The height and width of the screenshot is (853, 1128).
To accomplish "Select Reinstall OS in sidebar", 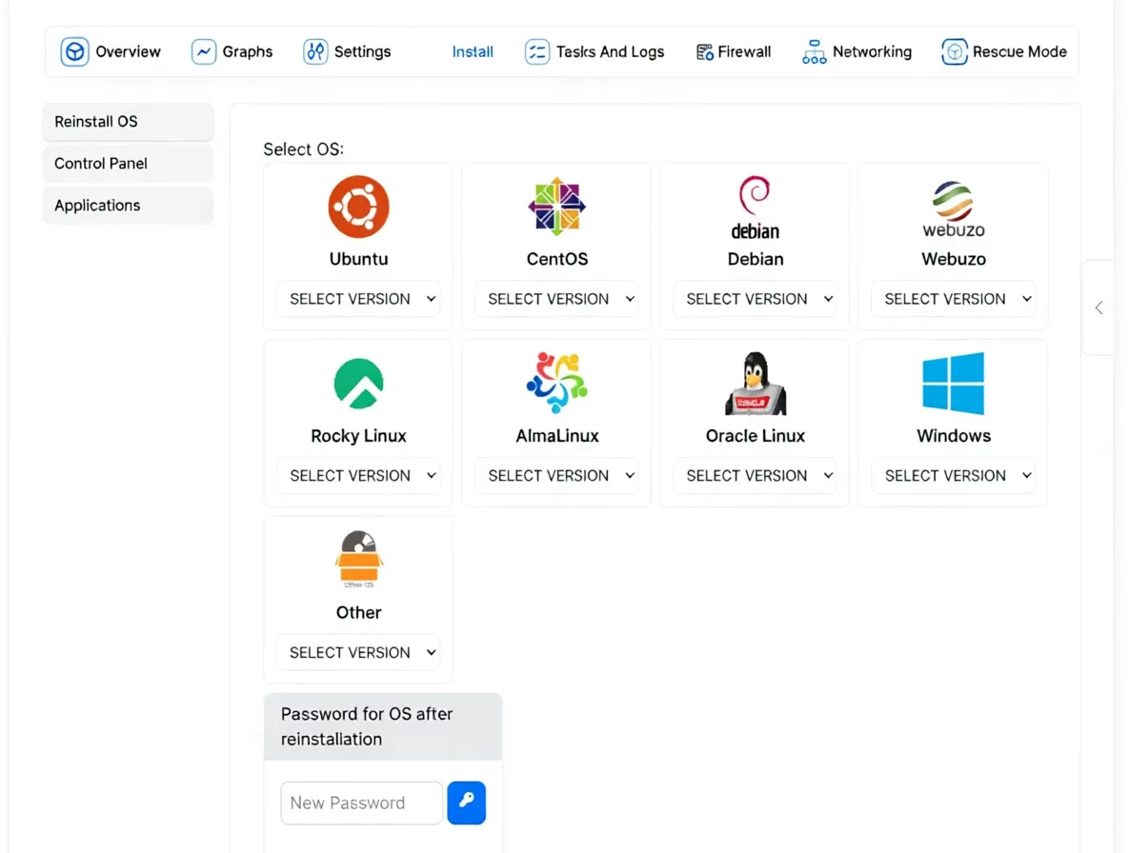I will pos(128,122).
